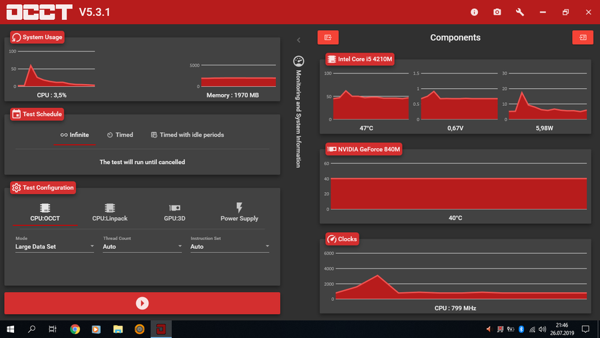Choose the GPU:3D test tab
Viewport: 600px width, 338px height.
(x=175, y=213)
